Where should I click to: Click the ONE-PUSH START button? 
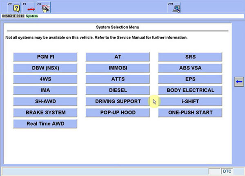tap(190, 112)
